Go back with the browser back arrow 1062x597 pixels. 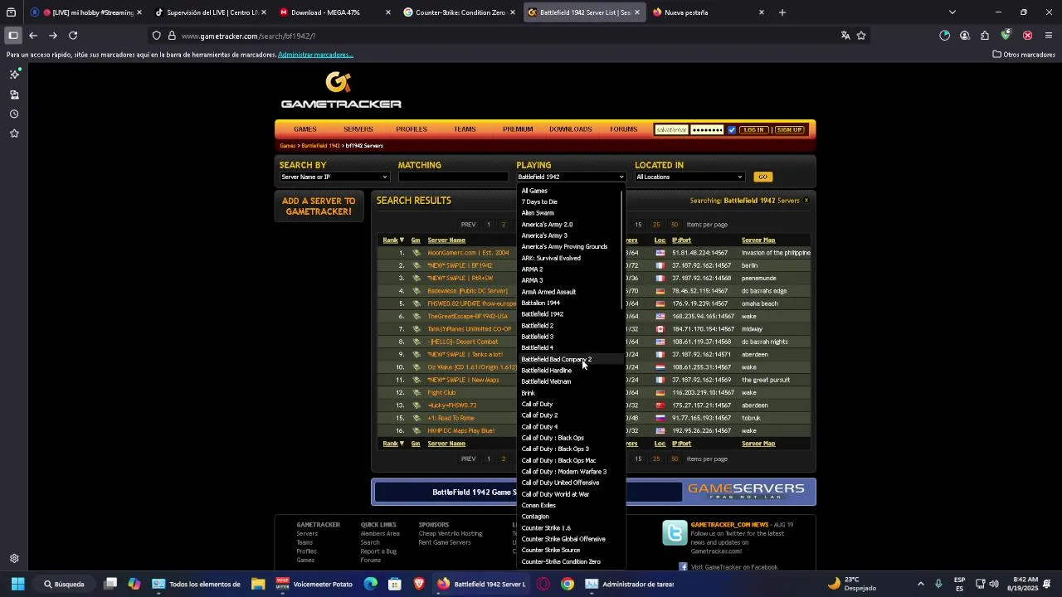pos(32,36)
